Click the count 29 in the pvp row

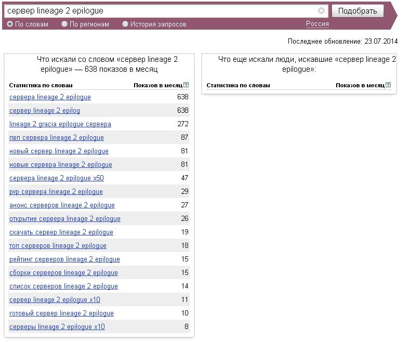(184, 191)
